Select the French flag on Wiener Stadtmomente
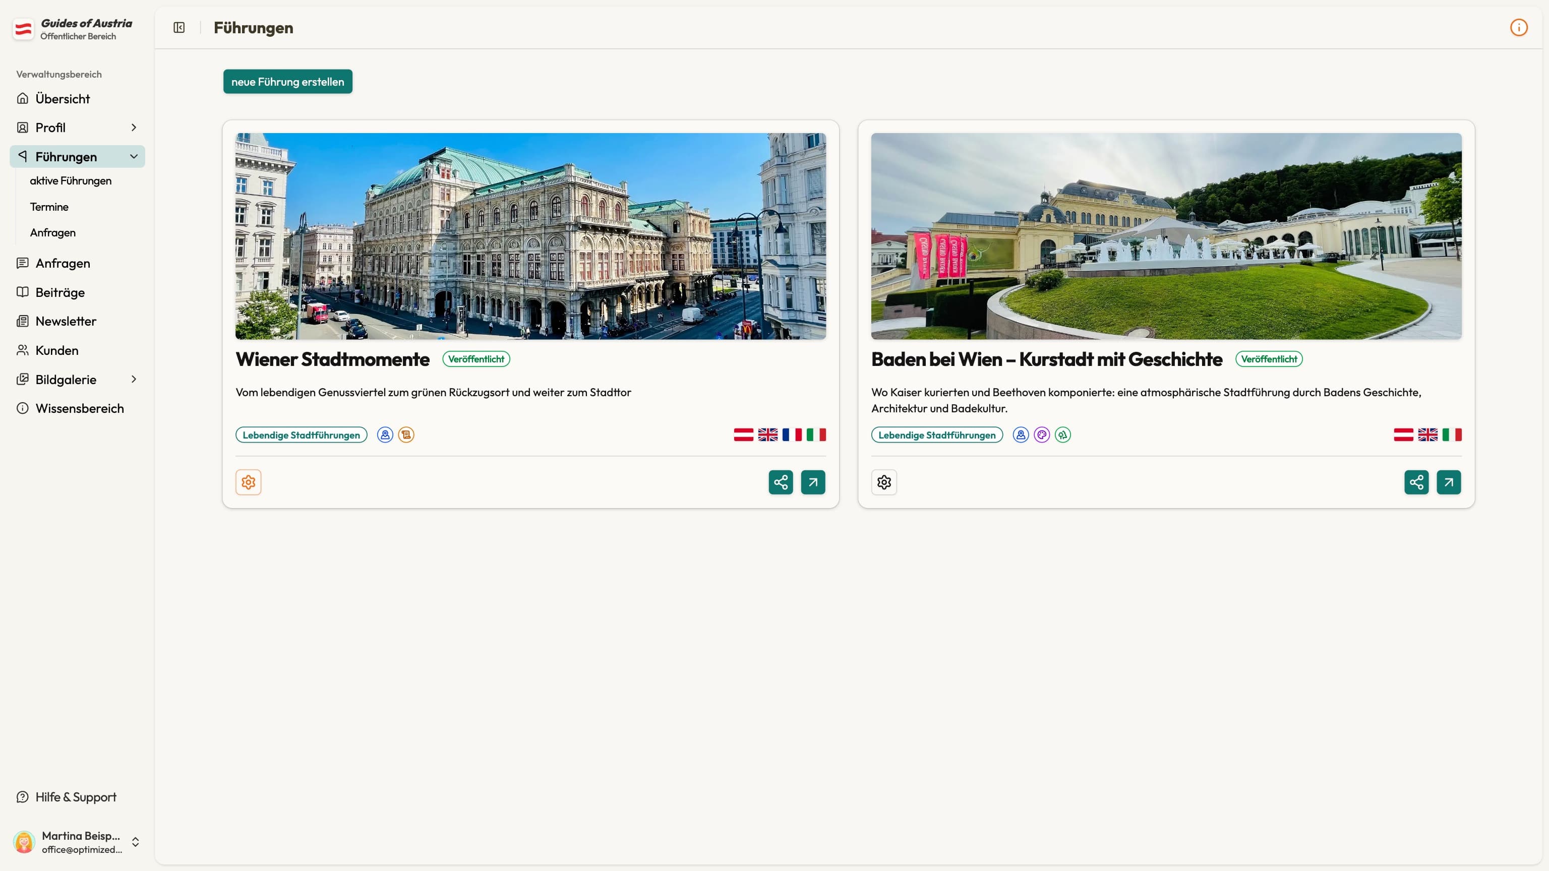 (792, 434)
